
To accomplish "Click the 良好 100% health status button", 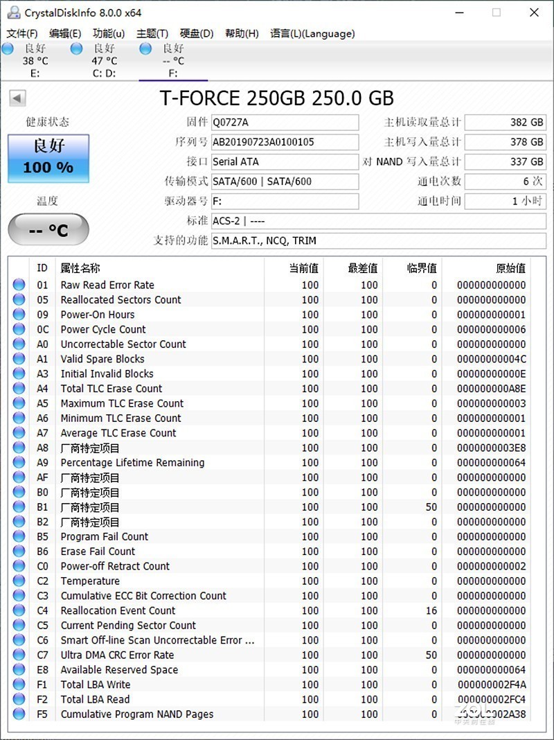I will [x=48, y=158].
